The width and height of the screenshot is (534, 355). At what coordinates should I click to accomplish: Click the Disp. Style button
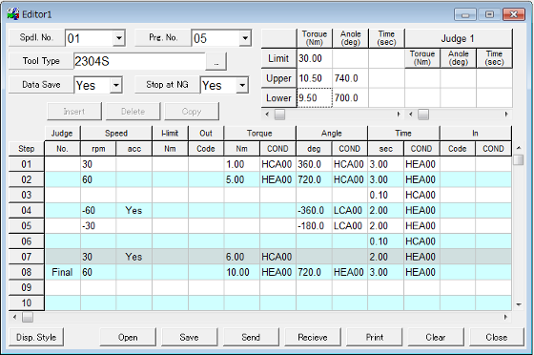36,337
